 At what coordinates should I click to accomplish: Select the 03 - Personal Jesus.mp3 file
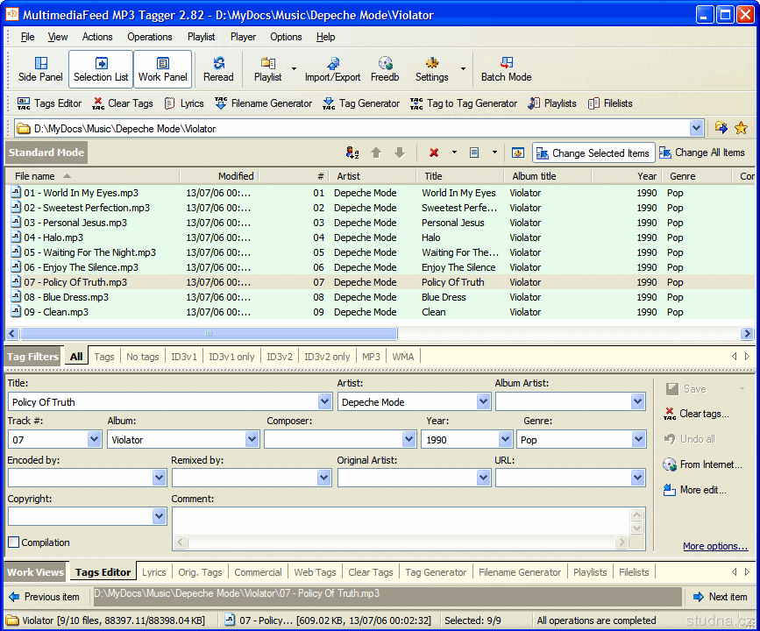(x=75, y=223)
